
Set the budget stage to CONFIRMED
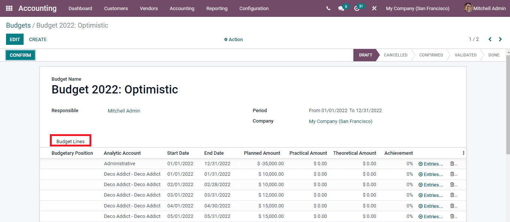click(431, 55)
